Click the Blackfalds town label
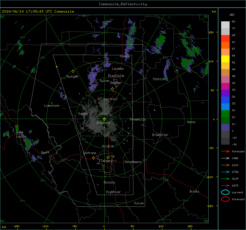This screenshot has height=230, width=246. click(x=116, y=76)
